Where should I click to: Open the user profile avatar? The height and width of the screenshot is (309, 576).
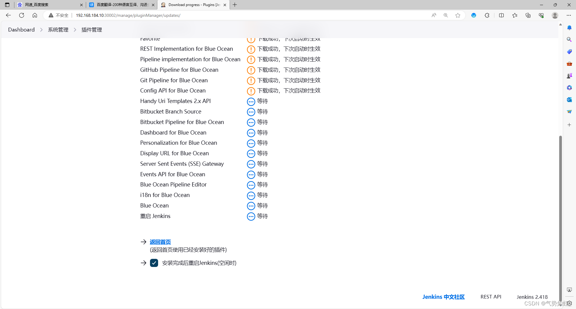pos(555,15)
